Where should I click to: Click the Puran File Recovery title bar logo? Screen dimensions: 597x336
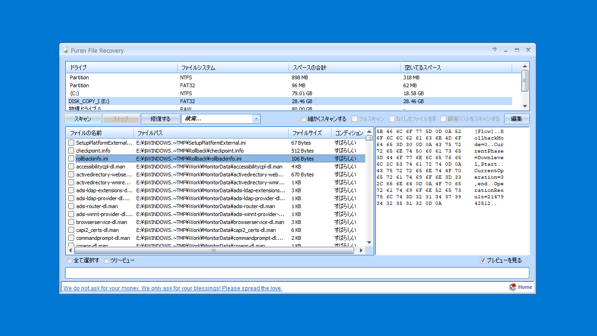pos(65,50)
